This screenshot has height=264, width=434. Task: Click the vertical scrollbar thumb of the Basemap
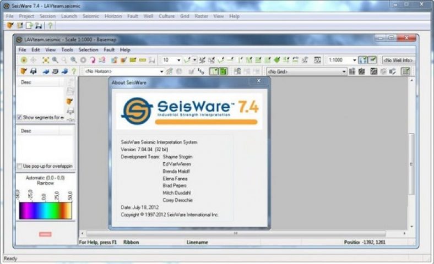[412, 164]
